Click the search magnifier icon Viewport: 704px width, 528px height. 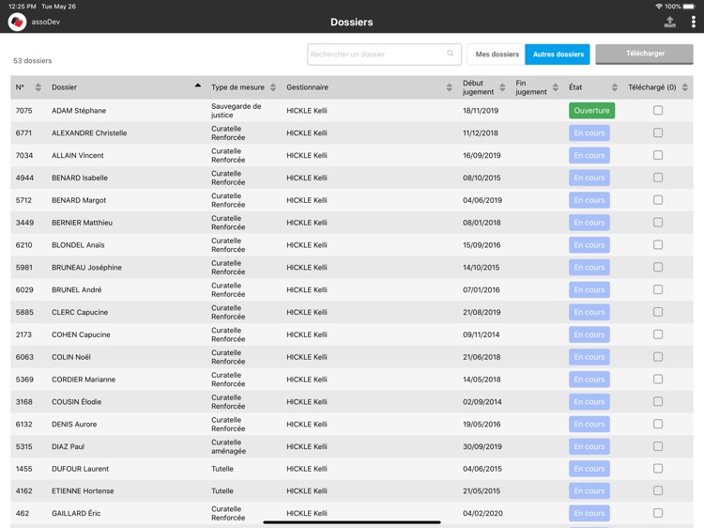(450, 54)
